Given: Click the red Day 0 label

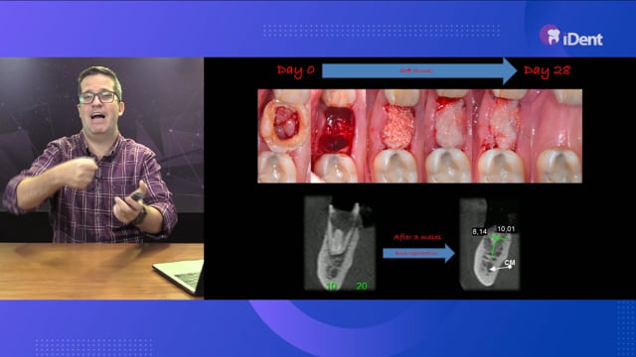Looking at the screenshot, I should (296, 70).
